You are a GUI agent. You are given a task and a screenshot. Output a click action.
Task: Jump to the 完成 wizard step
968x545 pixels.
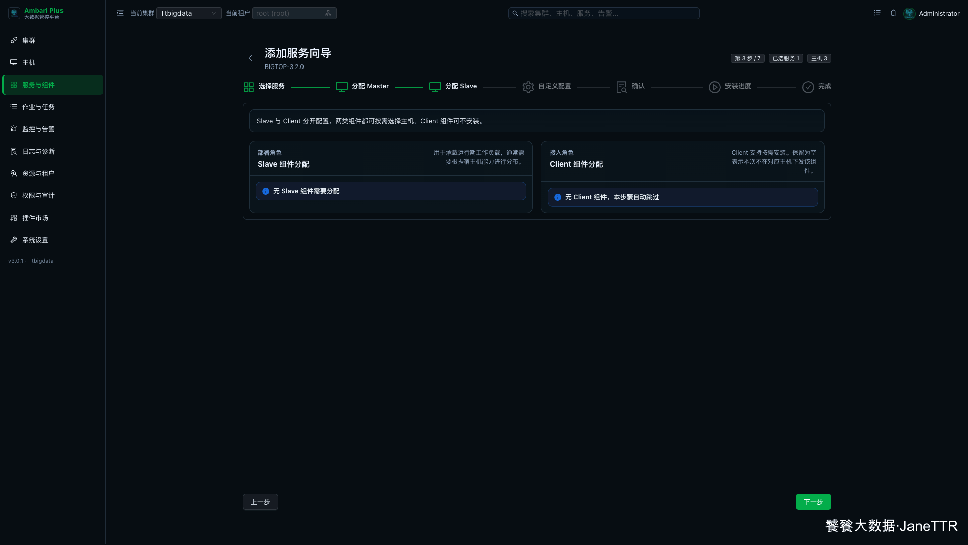point(817,87)
